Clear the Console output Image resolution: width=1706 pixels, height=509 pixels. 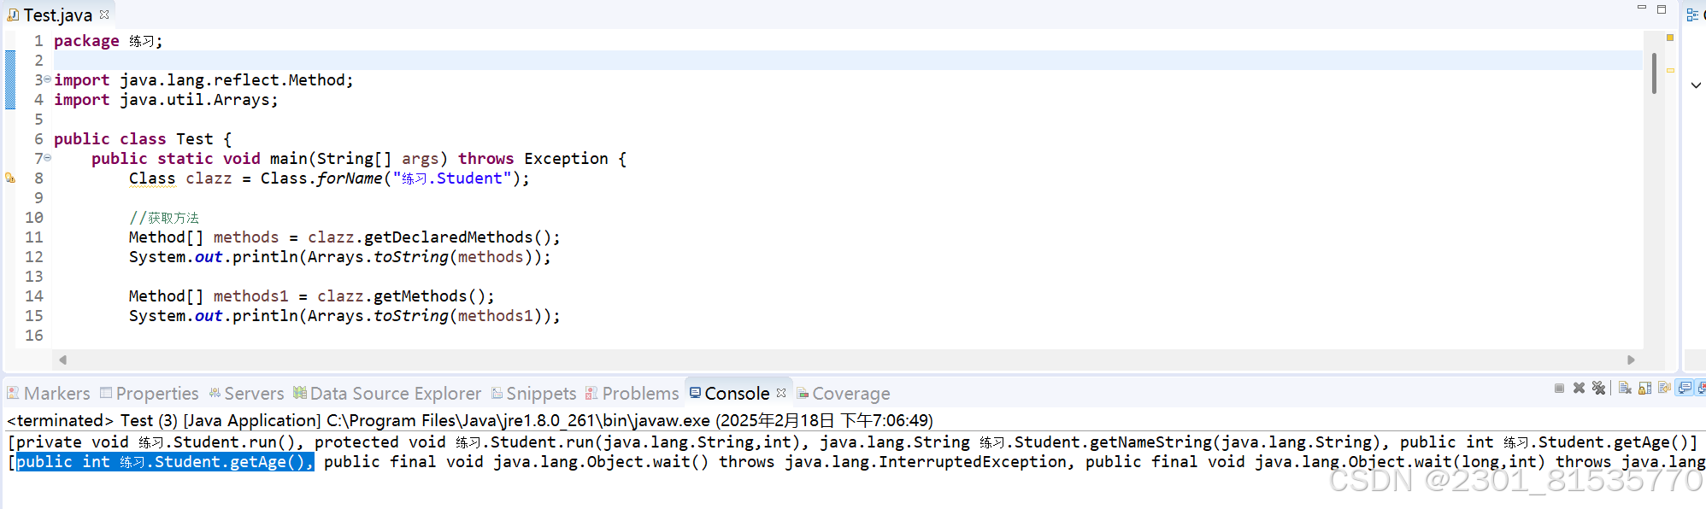(x=1625, y=389)
